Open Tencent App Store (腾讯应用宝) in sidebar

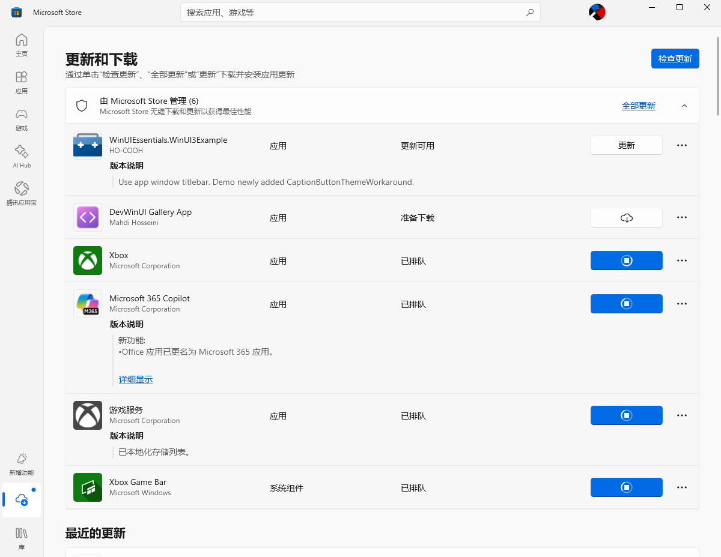pyautogui.click(x=22, y=194)
